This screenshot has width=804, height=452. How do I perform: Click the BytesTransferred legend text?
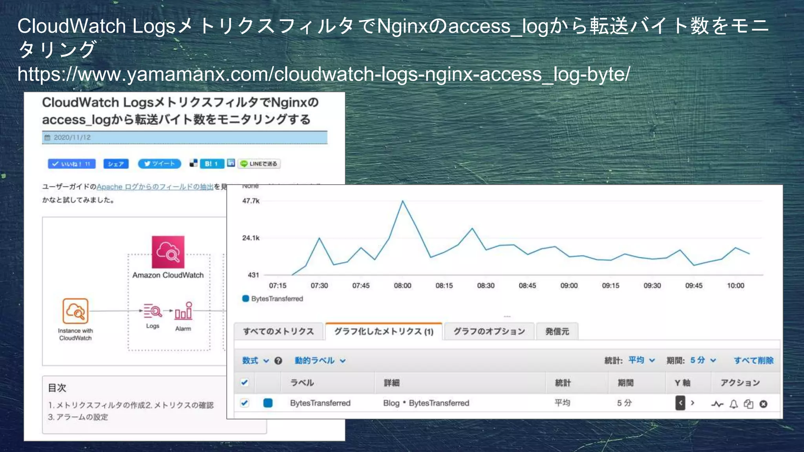tap(277, 299)
